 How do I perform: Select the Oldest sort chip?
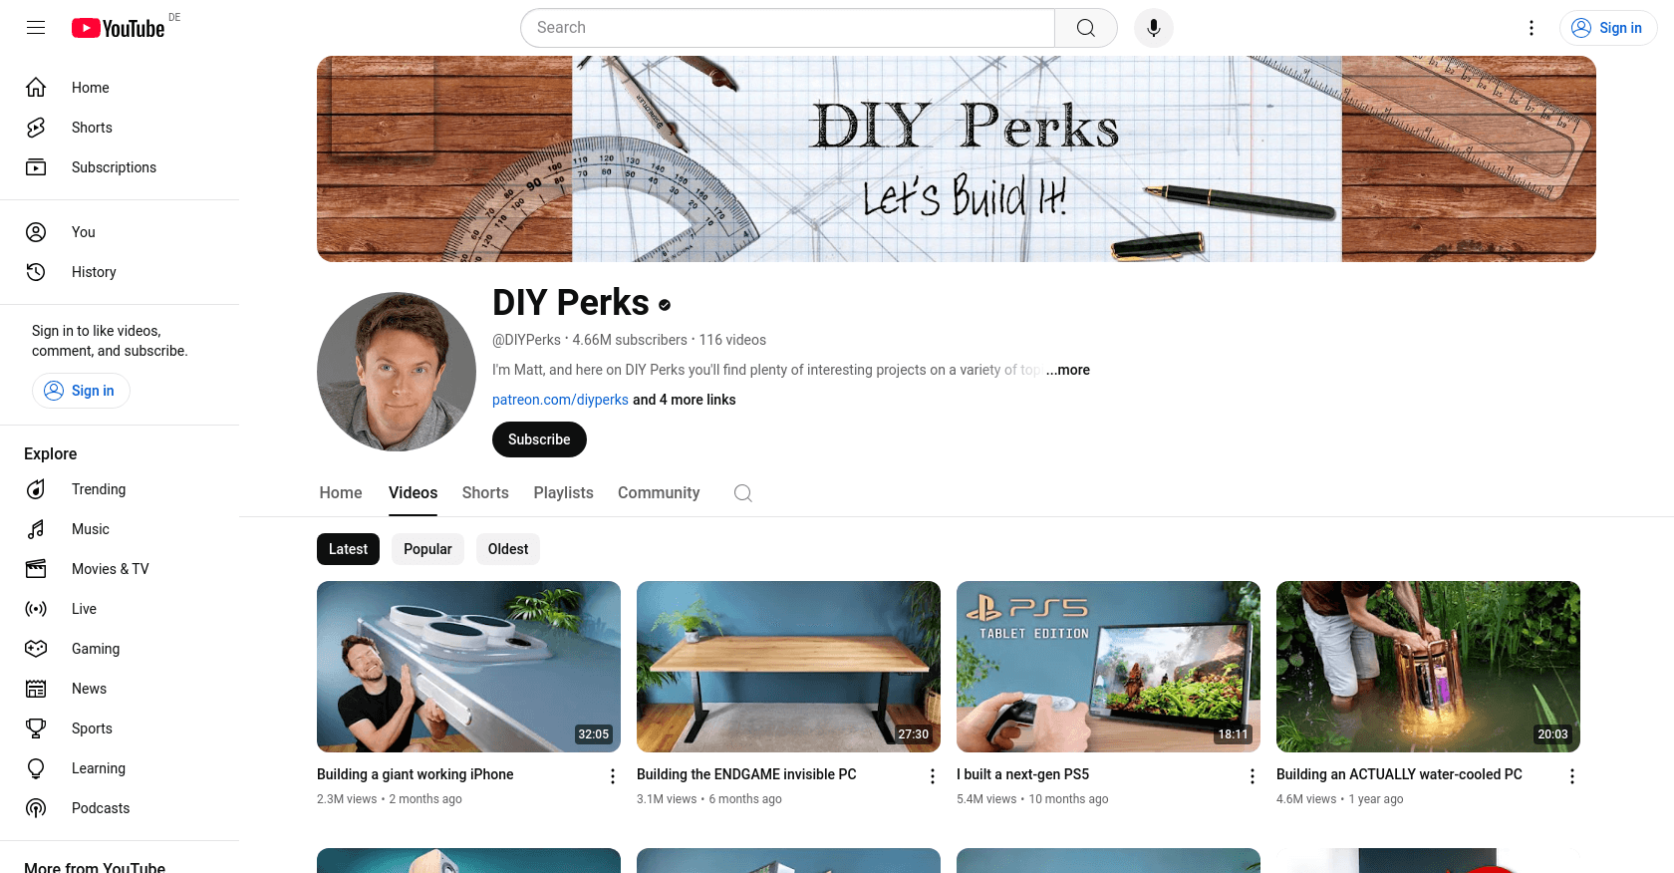tap(508, 549)
